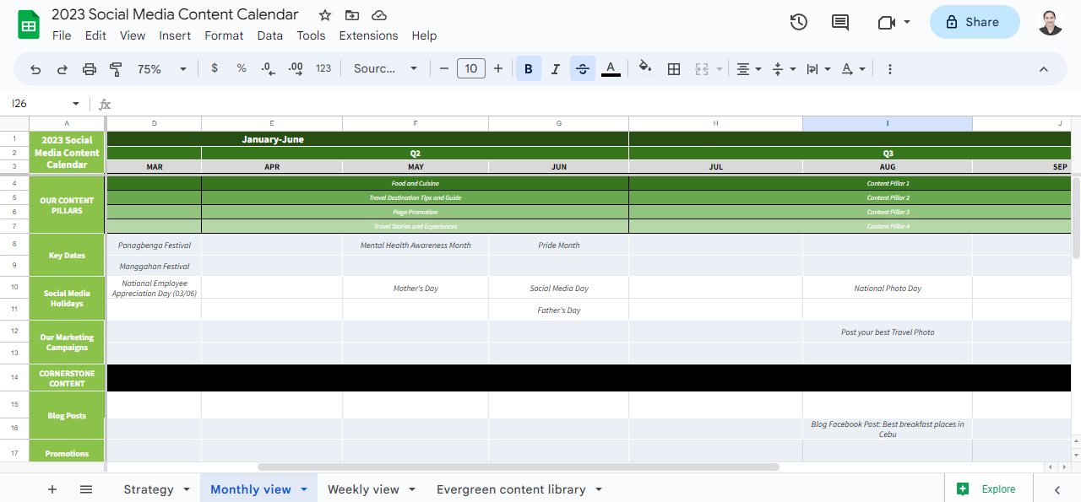Open the Tools menu

(x=311, y=35)
